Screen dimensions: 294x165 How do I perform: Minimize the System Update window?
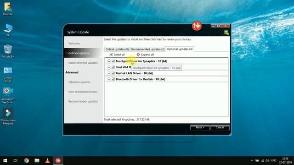click(213, 26)
